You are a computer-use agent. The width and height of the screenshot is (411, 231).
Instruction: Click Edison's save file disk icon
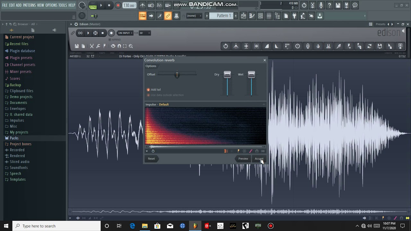point(77,46)
